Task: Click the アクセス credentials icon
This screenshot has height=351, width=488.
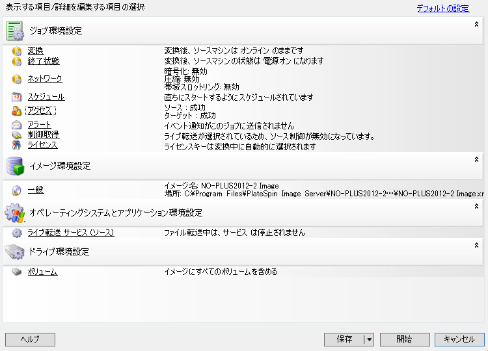Action: (17, 111)
